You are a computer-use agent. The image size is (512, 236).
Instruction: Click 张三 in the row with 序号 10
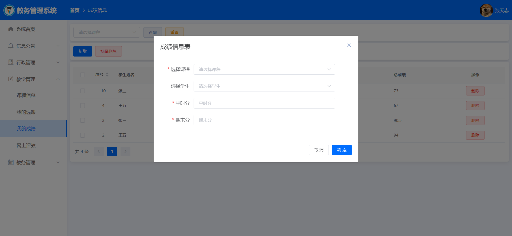(122, 91)
